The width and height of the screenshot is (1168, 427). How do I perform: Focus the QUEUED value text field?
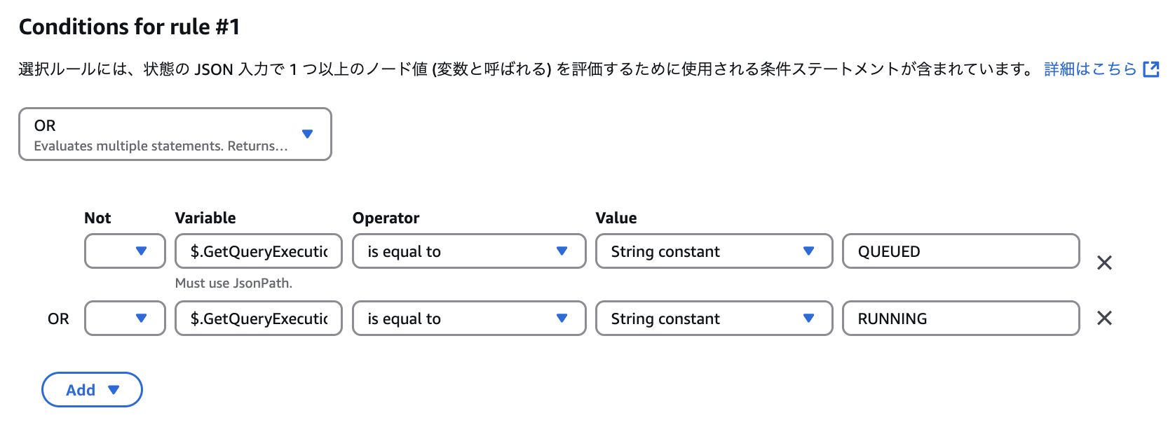(960, 251)
